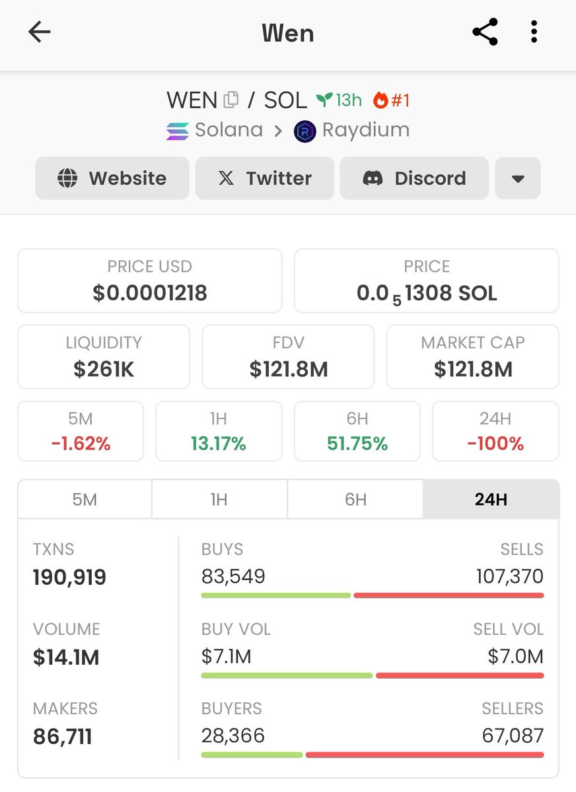Click the 24H -100% change box
The height and width of the screenshot is (792, 576).
click(x=495, y=431)
